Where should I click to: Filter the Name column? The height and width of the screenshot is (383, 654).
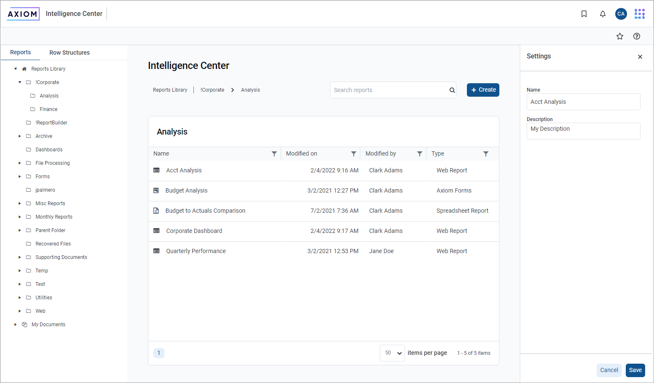pyautogui.click(x=274, y=154)
